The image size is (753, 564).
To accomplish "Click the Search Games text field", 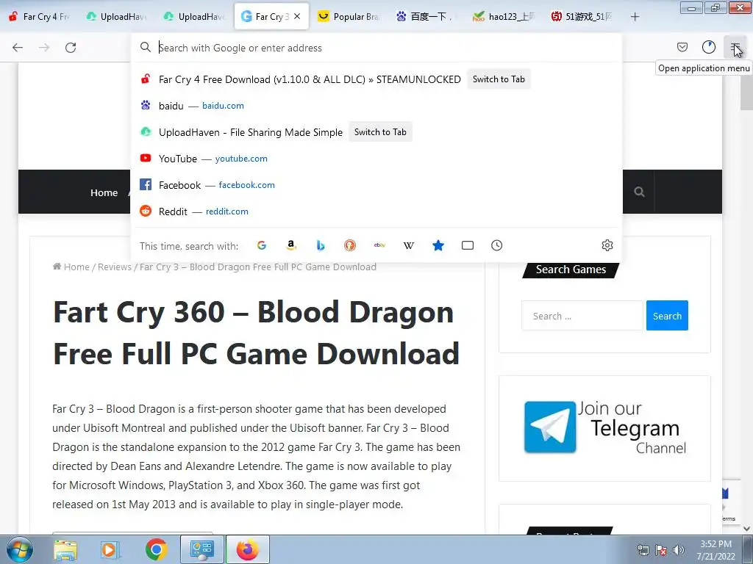I will (582, 316).
